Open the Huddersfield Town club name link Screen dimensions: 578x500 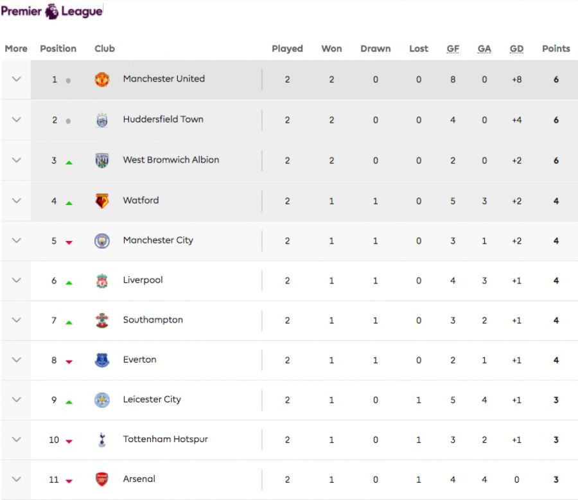click(x=163, y=120)
